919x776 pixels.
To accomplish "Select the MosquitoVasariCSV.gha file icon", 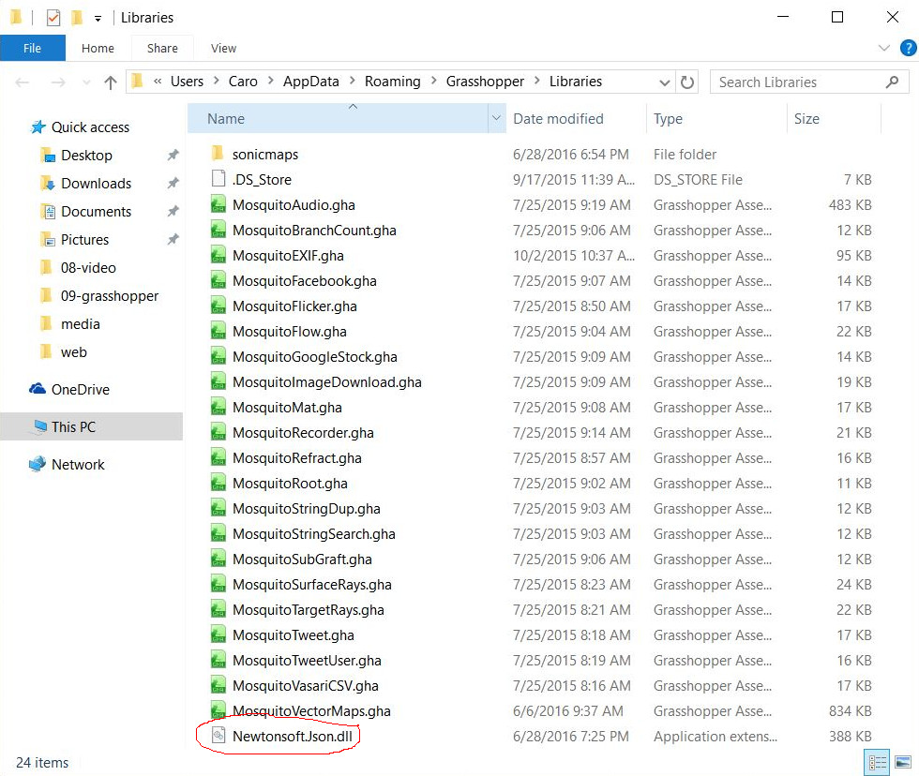I will point(218,685).
